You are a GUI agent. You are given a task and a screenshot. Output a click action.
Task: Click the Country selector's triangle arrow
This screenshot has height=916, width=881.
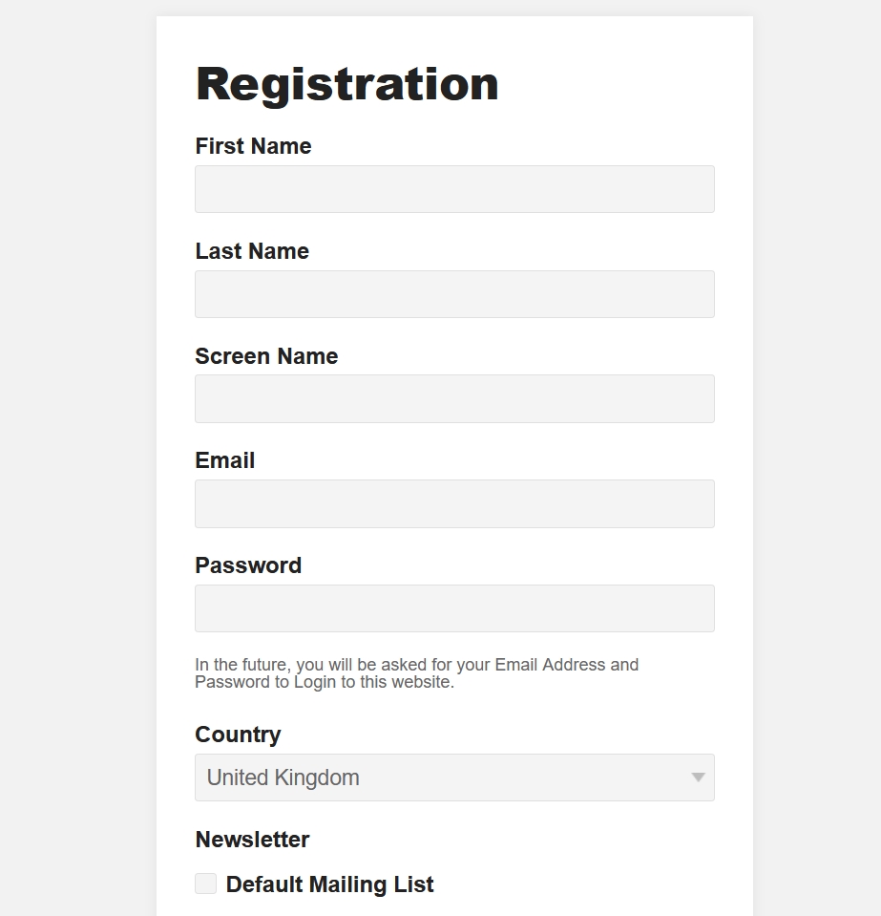[698, 778]
